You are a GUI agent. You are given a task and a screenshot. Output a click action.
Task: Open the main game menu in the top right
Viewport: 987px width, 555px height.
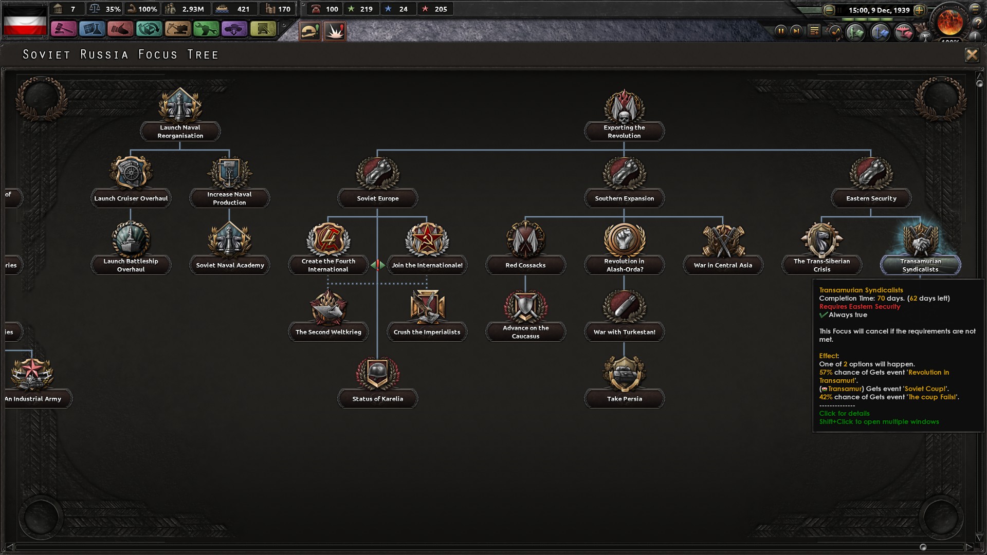976,9
